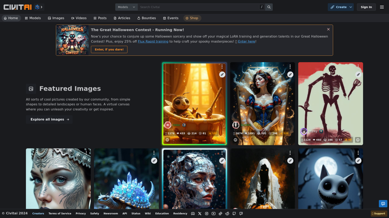
Task: Open the Status footer link
Action: pos(136,214)
